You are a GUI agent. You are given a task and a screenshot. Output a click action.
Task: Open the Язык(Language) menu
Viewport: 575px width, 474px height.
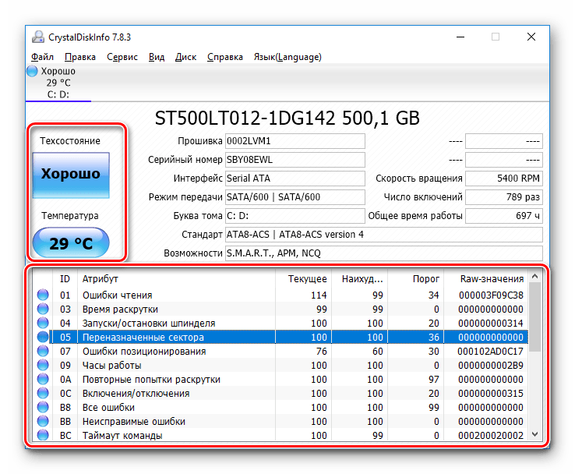(x=287, y=57)
